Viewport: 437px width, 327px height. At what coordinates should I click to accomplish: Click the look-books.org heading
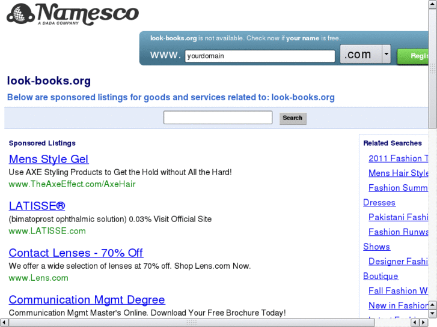(49, 81)
